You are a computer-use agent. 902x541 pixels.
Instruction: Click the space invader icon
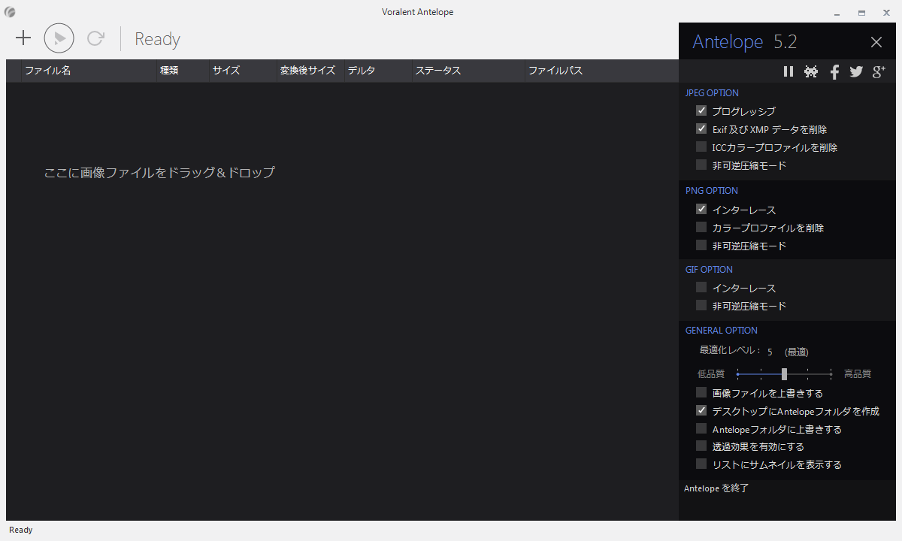(811, 71)
